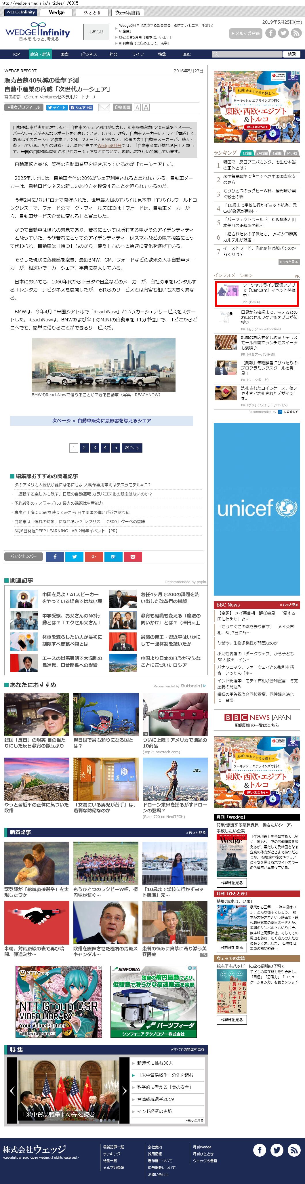
Task: Click the envelope mail share icon
Action: tap(104, 108)
